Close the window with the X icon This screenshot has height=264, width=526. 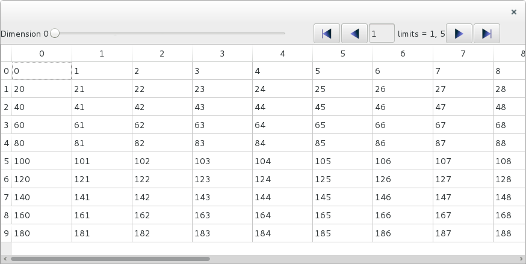[x=513, y=11]
